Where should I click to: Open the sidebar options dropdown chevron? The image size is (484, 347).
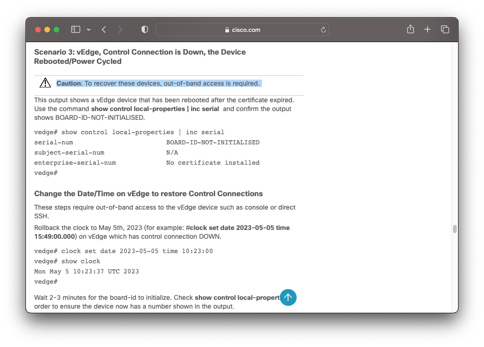pyautogui.click(x=88, y=30)
